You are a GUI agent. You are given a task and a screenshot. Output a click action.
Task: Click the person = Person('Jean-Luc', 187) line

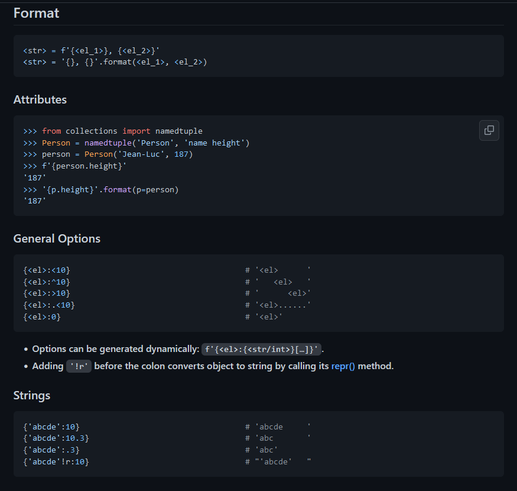[x=108, y=154]
